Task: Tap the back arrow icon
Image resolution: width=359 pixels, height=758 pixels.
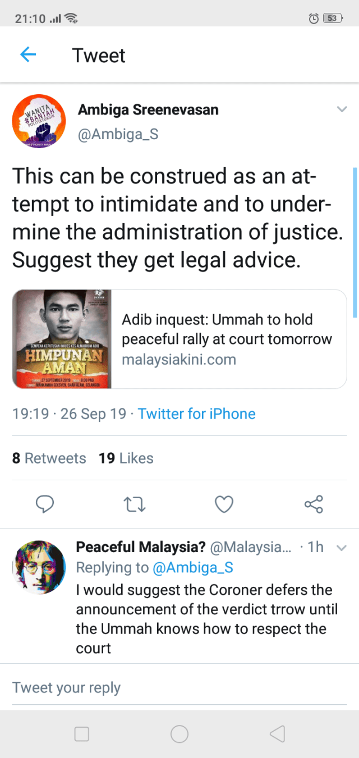Action: (x=28, y=55)
